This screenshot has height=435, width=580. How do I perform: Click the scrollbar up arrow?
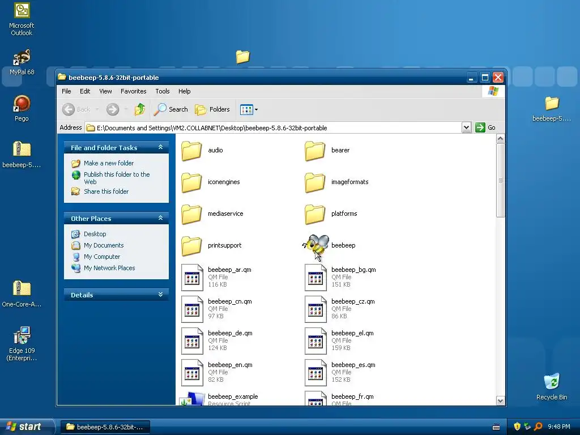point(500,139)
